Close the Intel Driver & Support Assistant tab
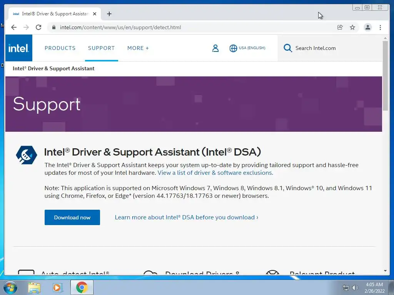394x295 pixels. point(95,14)
